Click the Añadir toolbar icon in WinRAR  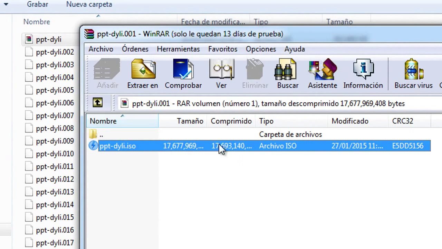107,74
